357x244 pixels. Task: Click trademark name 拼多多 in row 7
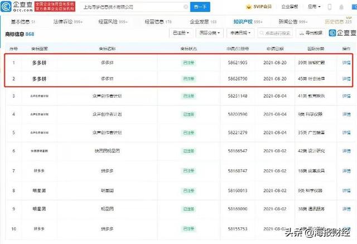[x=107, y=171]
